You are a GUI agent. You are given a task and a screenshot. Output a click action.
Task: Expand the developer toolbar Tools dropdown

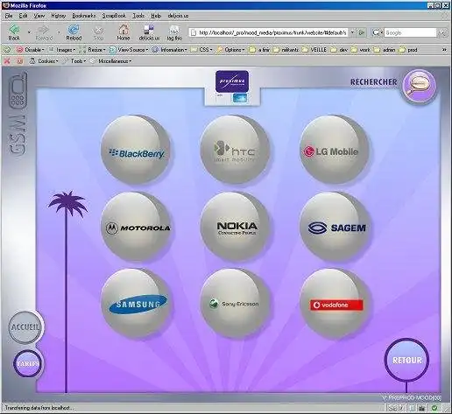tap(74, 61)
